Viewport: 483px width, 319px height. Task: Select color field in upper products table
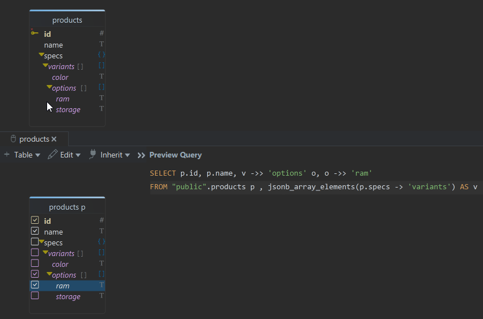click(60, 77)
